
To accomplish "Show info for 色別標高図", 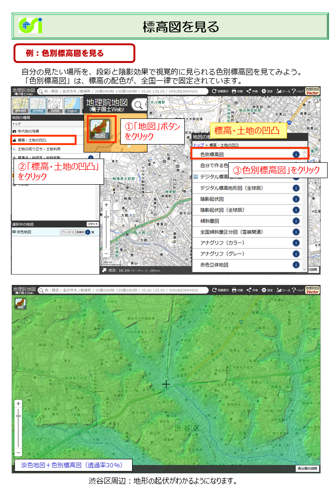I will click(296, 154).
